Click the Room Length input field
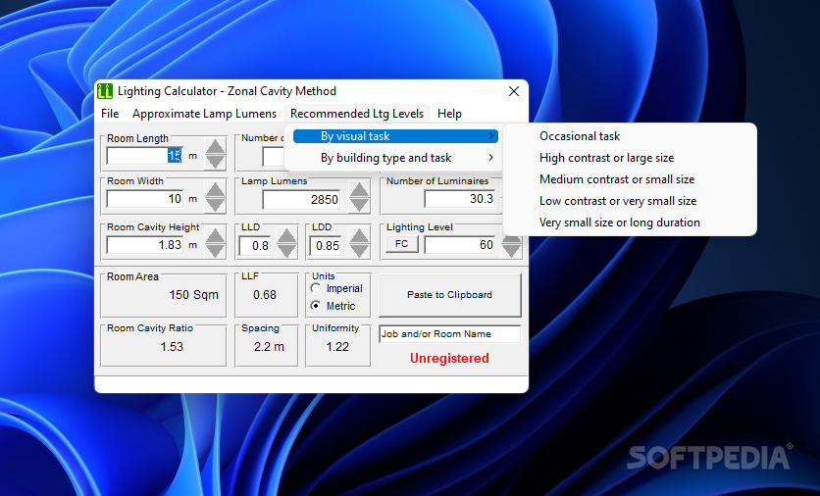Image resolution: width=820 pixels, height=496 pixels. pos(145,155)
